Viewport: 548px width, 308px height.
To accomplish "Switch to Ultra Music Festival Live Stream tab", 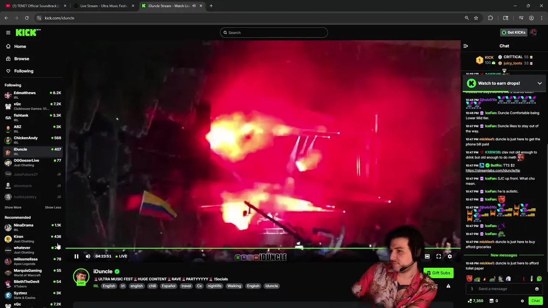I will click(104, 6).
